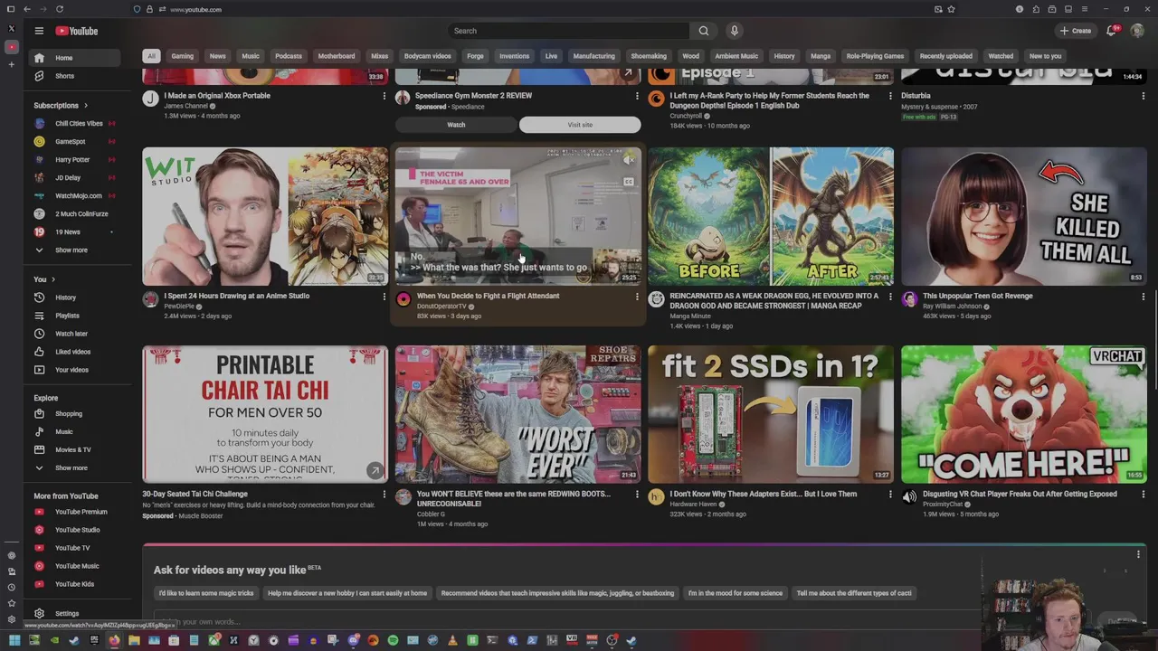Start voice search with microphone icon
1158x651 pixels.
pos(734,31)
